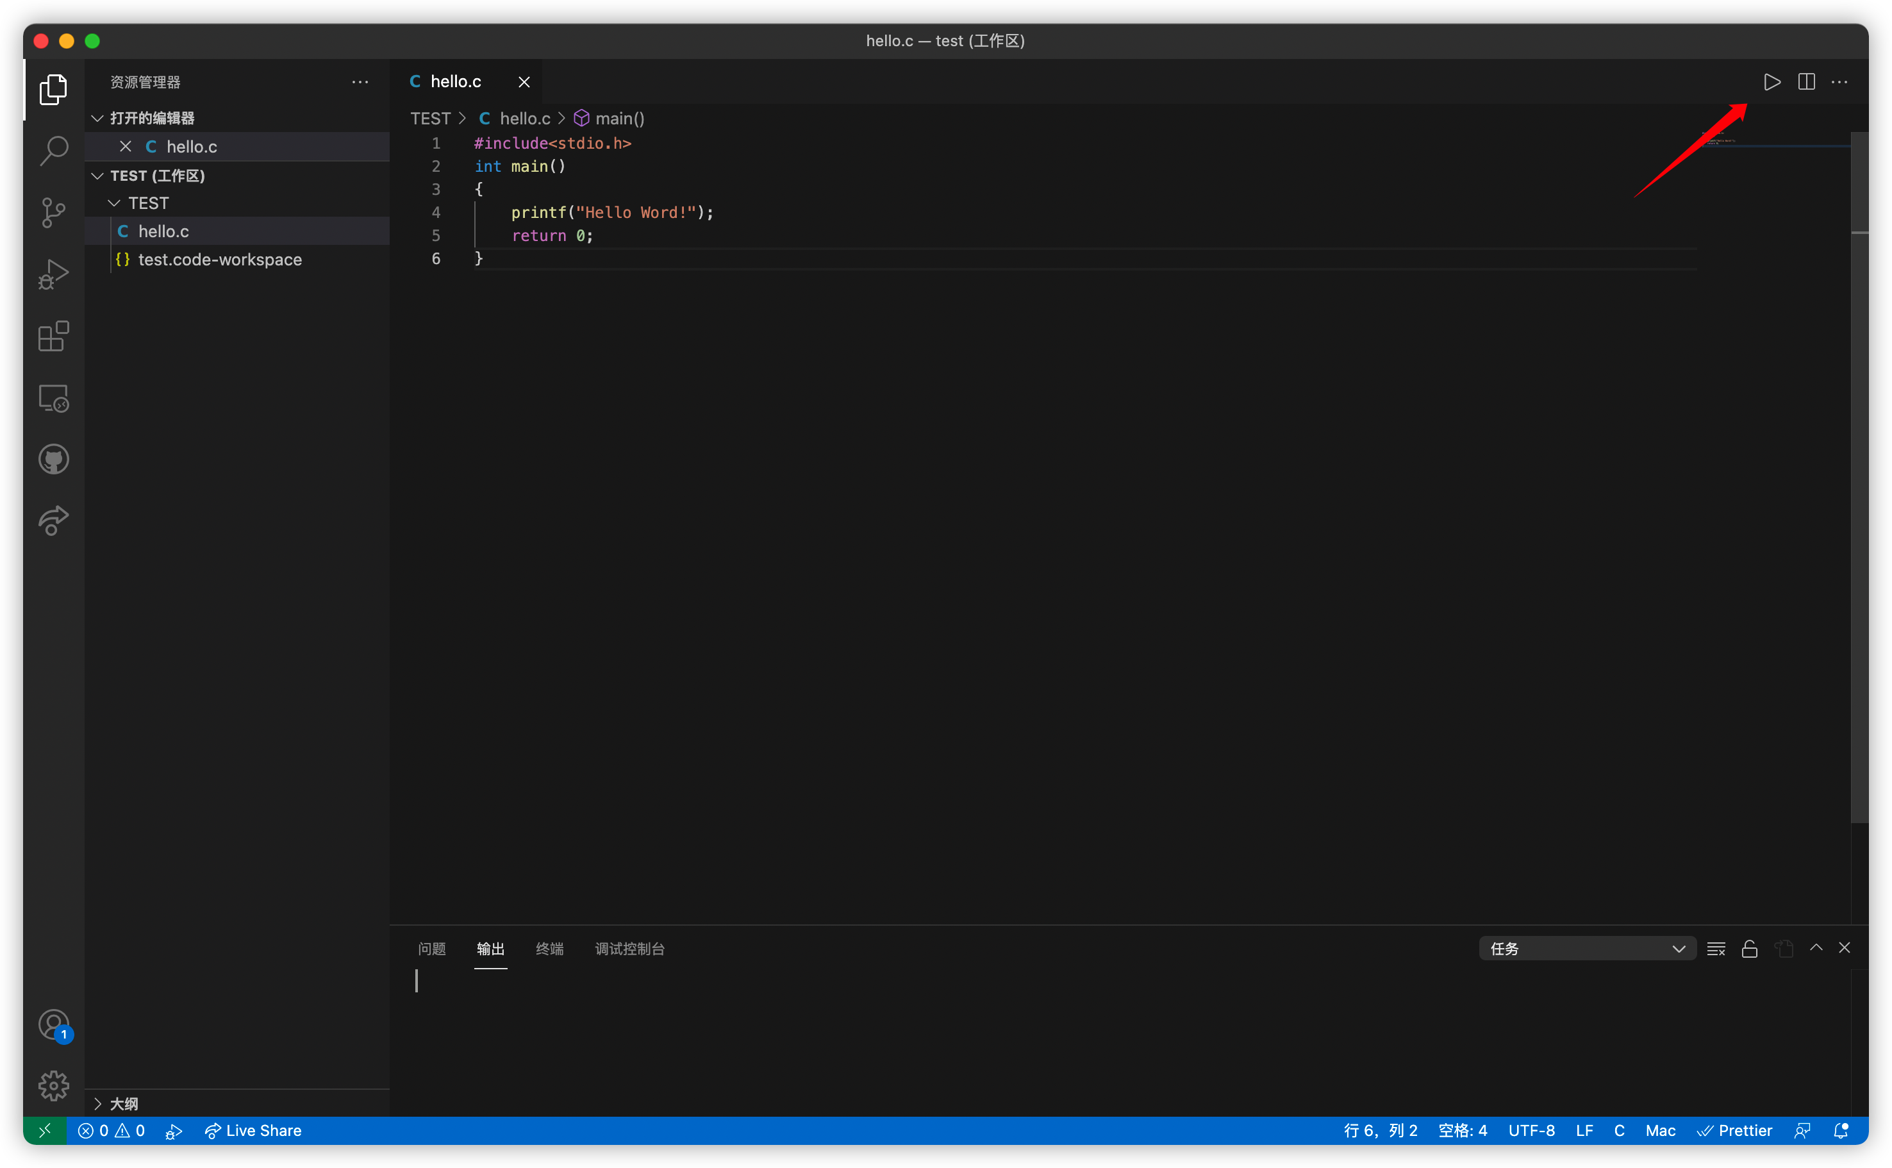The image size is (1892, 1168).
Task: Toggle output auto-scroll lock
Action: (x=1750, y=949)
